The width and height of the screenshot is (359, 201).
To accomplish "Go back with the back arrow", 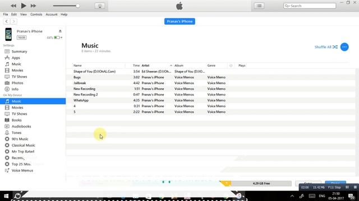I will point(6,21).
